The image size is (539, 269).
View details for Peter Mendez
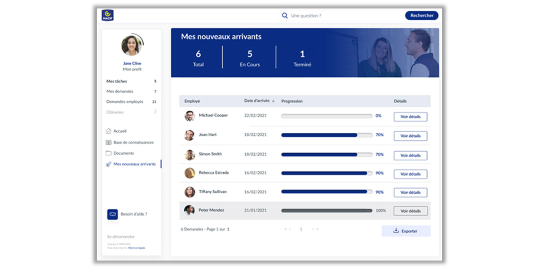pyautogui.click(x=411, y=211)
